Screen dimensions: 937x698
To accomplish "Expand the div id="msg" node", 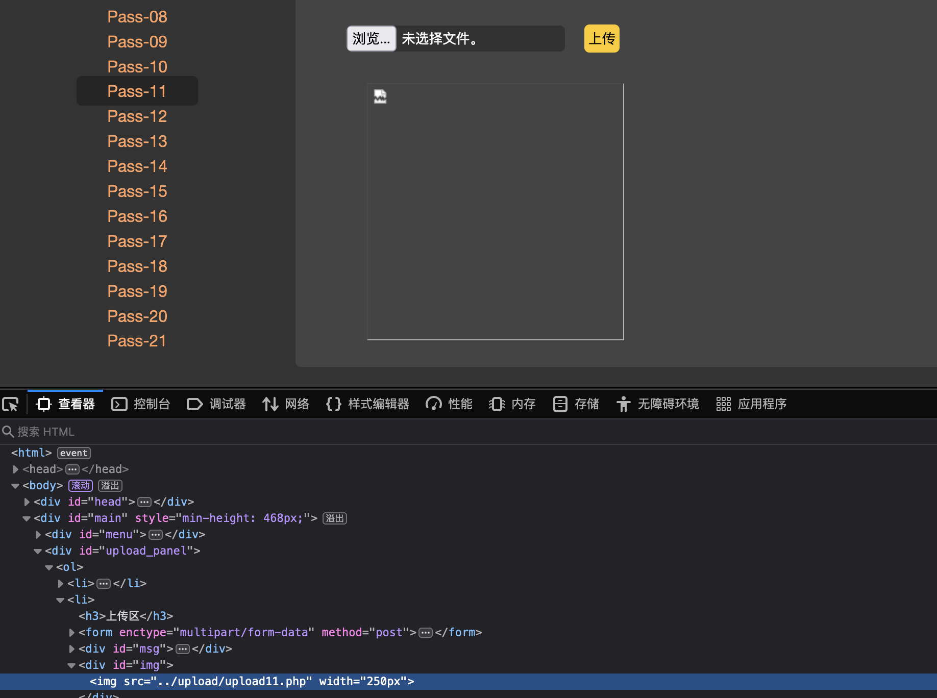I will (71, 649).
